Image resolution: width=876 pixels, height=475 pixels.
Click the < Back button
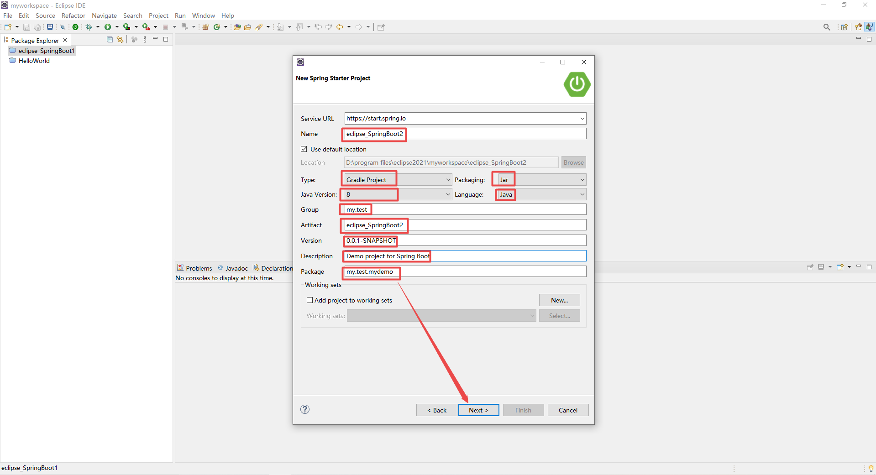(437, 410)
